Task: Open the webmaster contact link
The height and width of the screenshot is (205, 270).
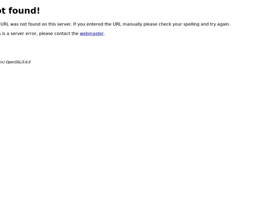Action: pyautogui.click(x=92, y=34)
